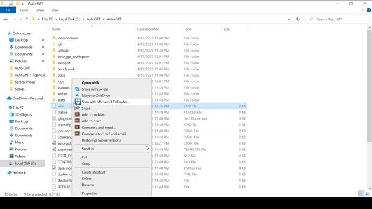Sort by Date modified column header
This screenshot has height=209, width=372.
pos(148,29)
